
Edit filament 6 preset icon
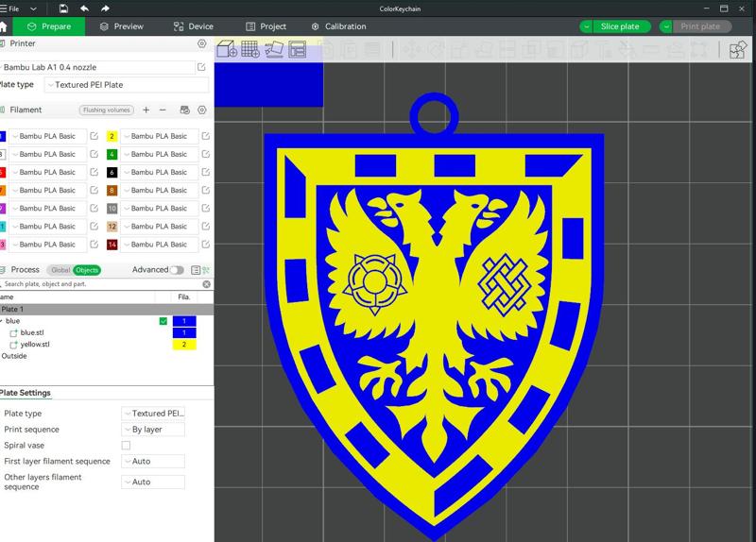[x=206, y=172]
